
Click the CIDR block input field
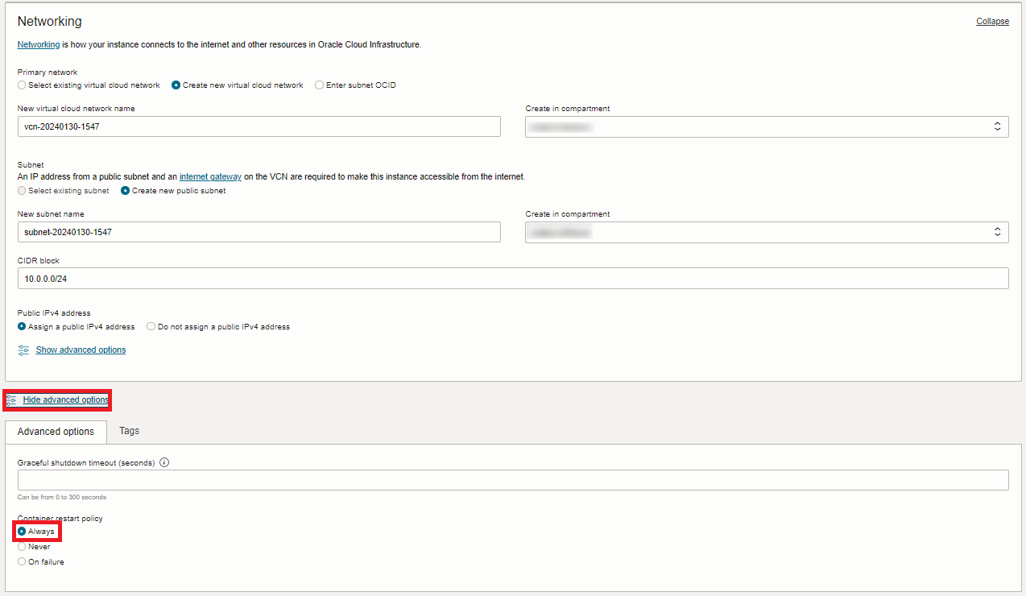point(512,278)
